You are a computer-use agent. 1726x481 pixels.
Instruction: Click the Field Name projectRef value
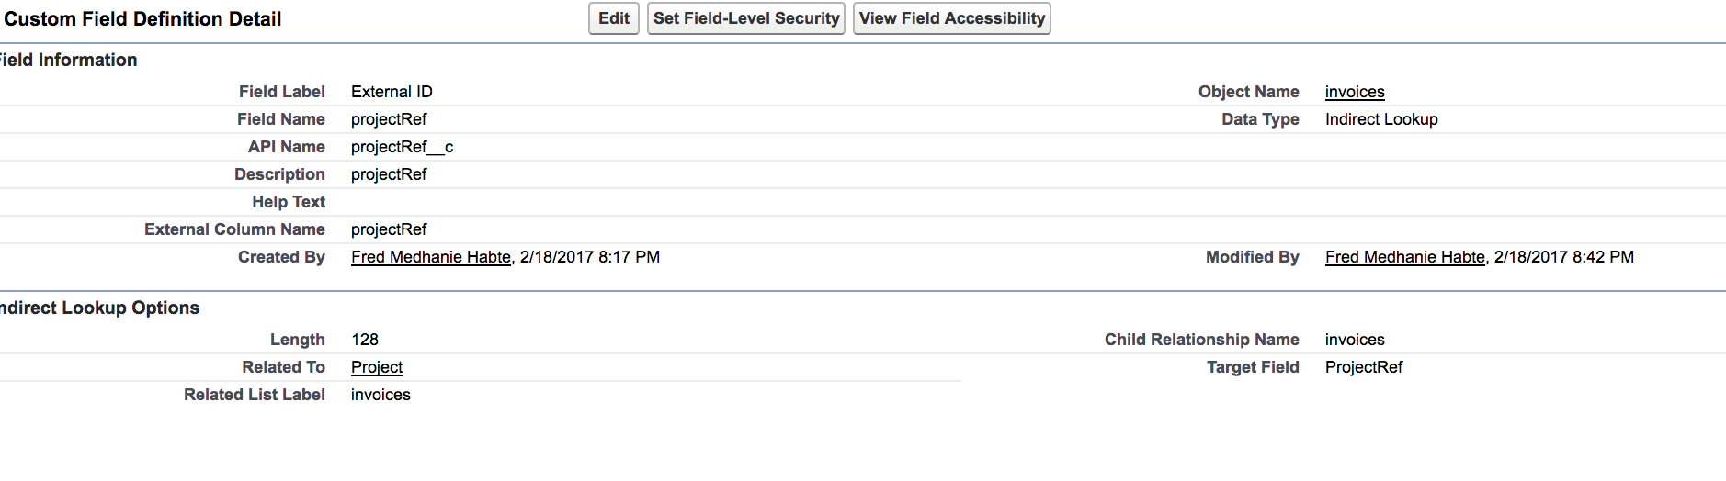389,119
